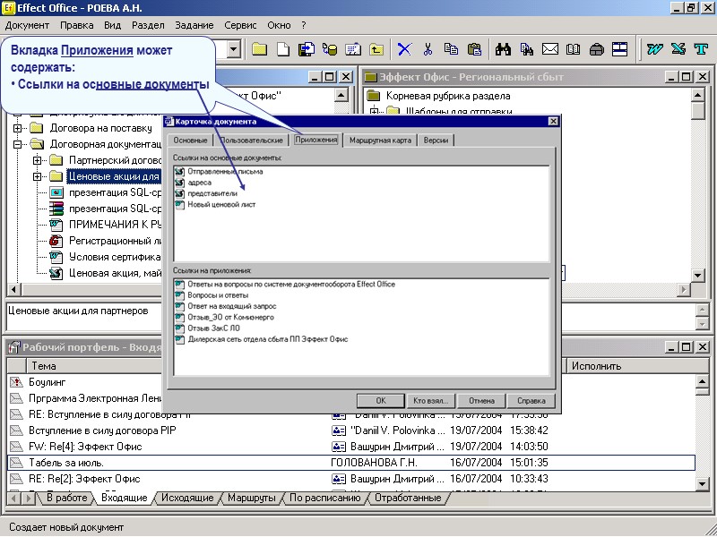
Task: Select the Табель за июль message
Action: [x=351, y=463]
